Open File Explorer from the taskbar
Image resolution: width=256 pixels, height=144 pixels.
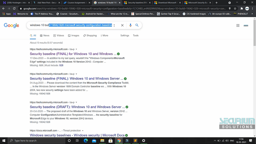(102, 140)
